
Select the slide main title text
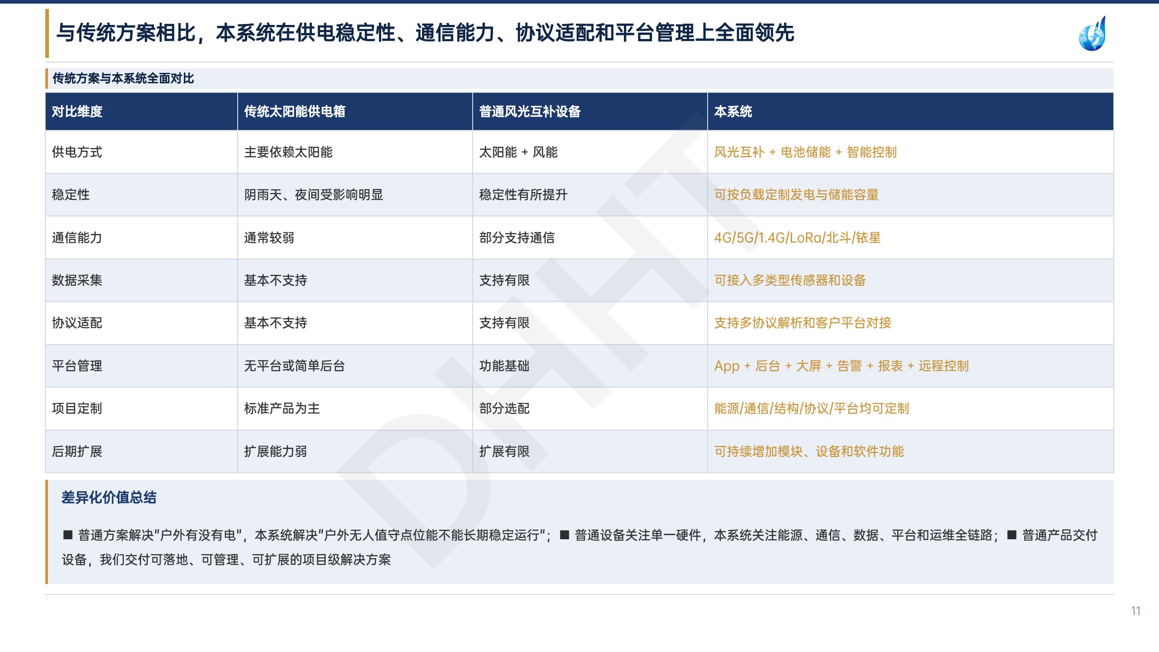(425, 33)
